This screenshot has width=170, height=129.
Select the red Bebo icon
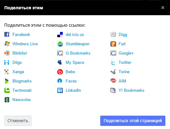coord(60,72)
